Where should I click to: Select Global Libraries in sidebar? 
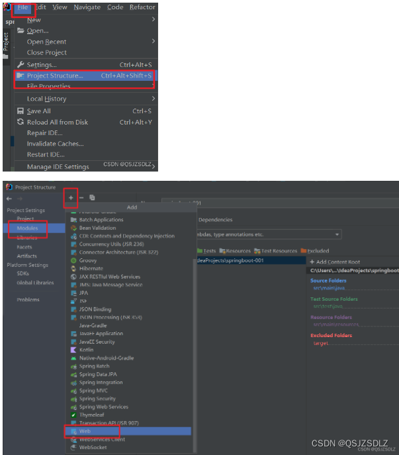tap(35, 283)
